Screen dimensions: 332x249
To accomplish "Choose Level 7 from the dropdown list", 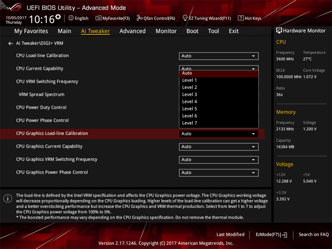I will pyautogui.click(x=219, y=123).
